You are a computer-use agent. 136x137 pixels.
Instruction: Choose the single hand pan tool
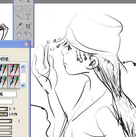[19, 34]
